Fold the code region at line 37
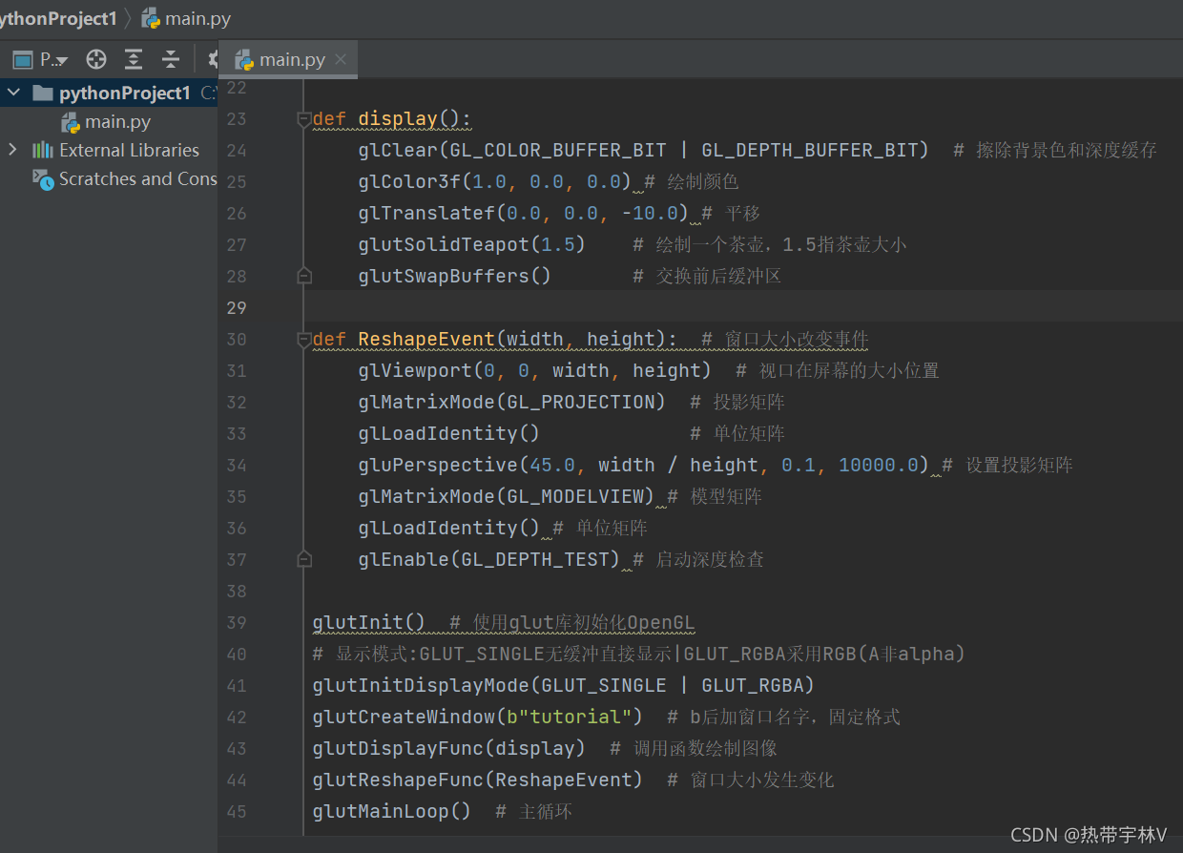This screenshot has height=853, width=1183. (303, 559)
